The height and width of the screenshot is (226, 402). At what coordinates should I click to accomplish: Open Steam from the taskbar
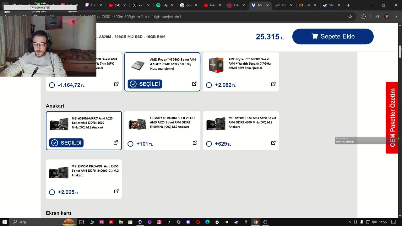tap(236, 222)
